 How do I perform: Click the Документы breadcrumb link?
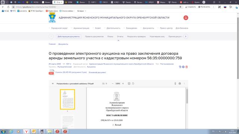63,44
